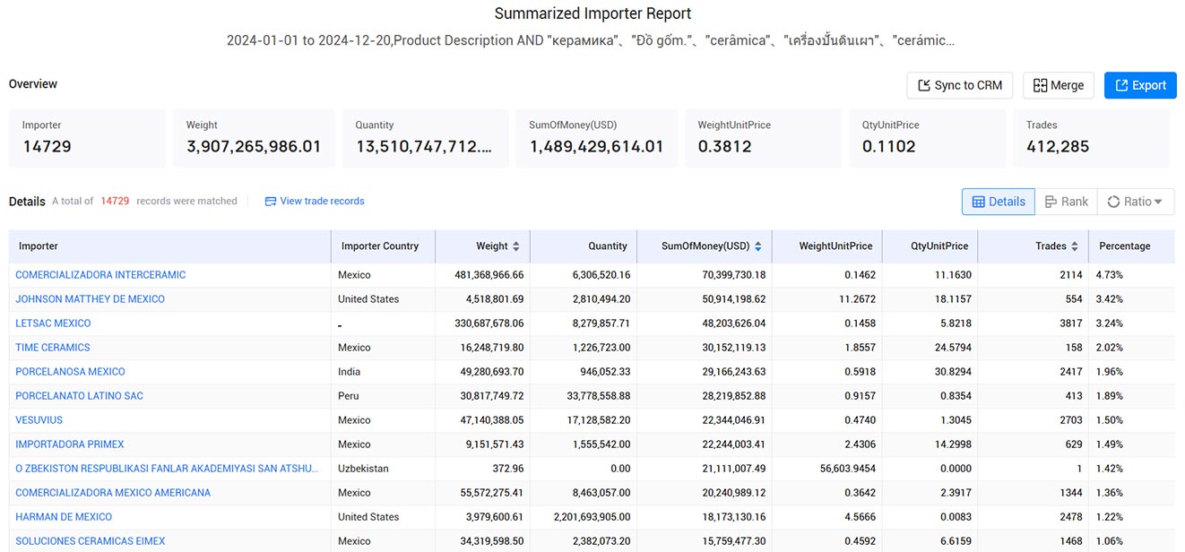1185x552 pixels.
Task: Click the View trade records icon
Action: pos(270,202)
